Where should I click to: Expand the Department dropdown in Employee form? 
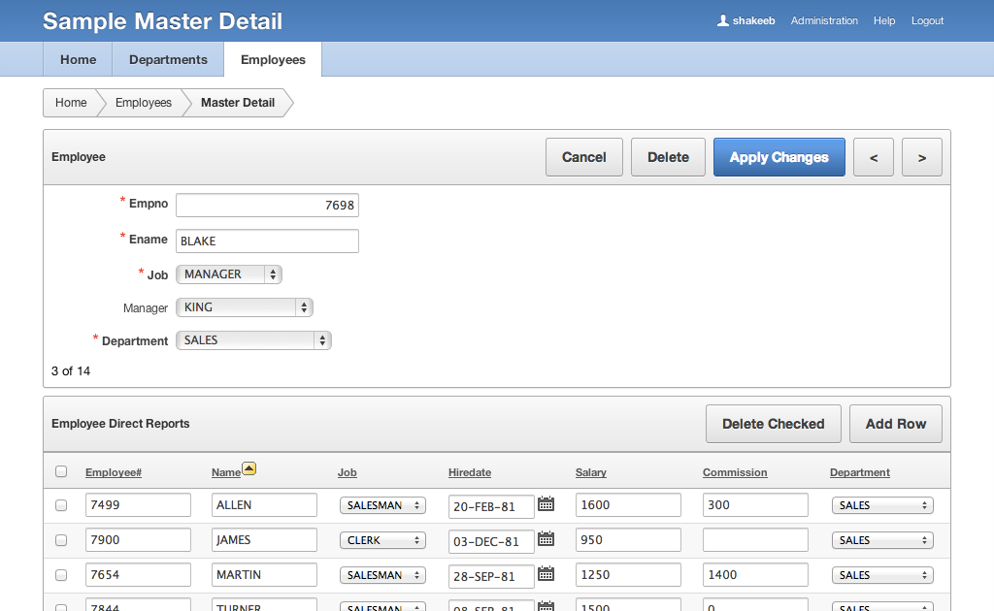(x=253, y=340)
